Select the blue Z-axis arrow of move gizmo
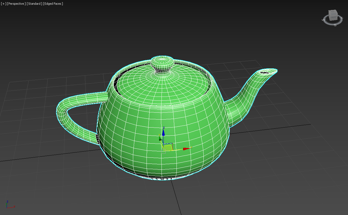348x215 pixels. tap(163, 133)
